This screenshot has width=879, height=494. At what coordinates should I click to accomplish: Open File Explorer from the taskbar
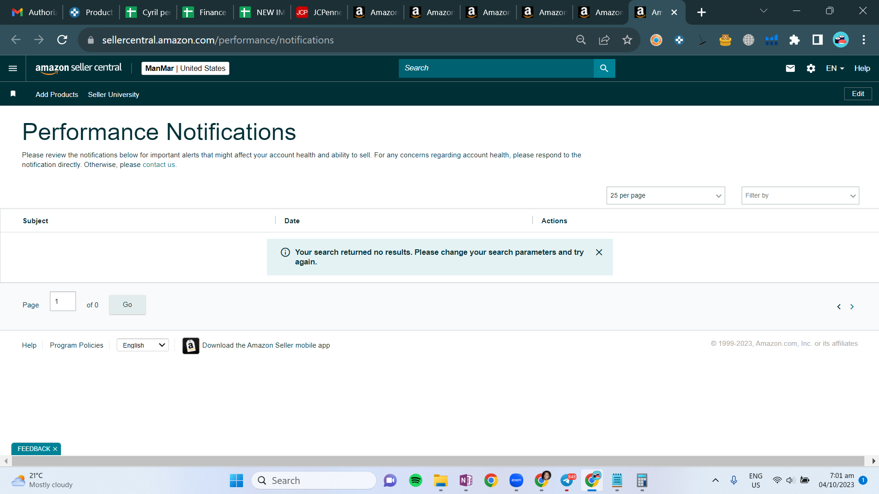pyautogui.click(x=441, y=480)
